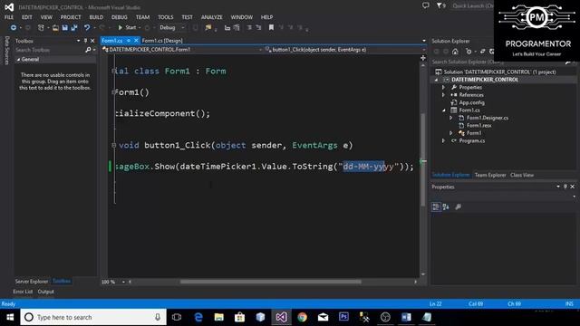The height and width of the screenshot is (326, 580).
Task: Click the green Start debugging button
Action: coord(127,28)
